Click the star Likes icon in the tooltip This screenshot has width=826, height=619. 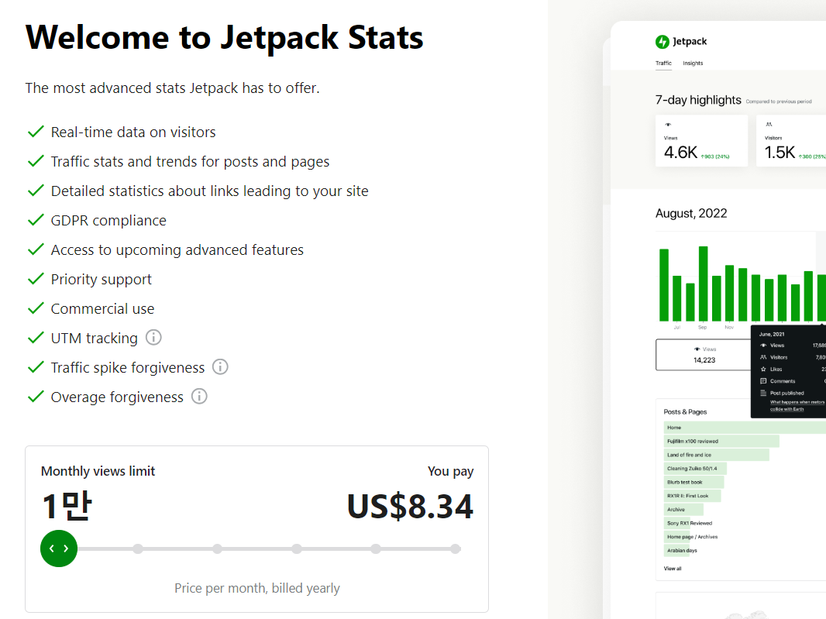pos(763,370)
